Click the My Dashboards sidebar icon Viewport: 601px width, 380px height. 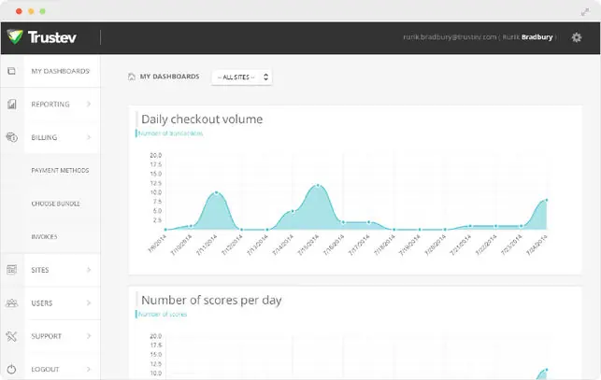pos(11,71)
